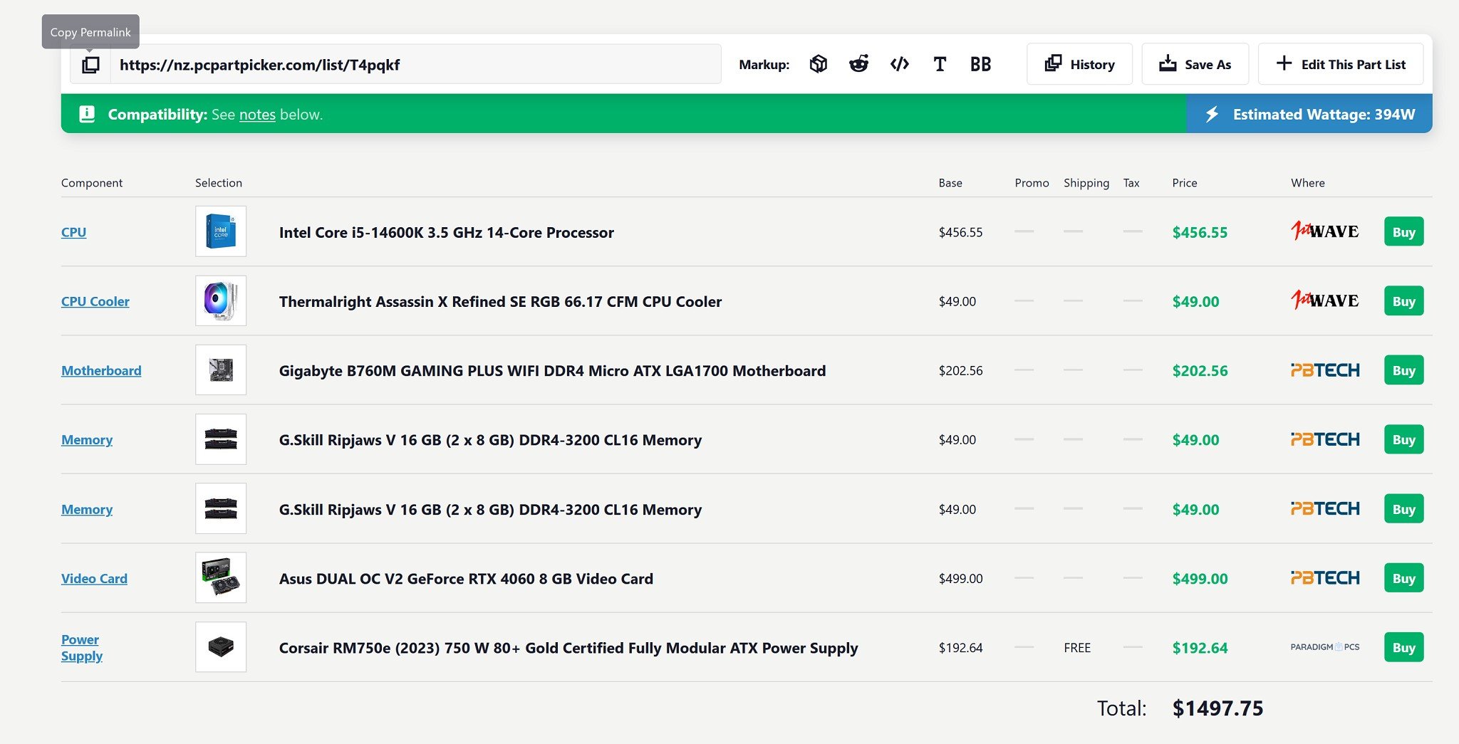Click the $192.64 power supply price
Image resolution: width=1459 pixels, height=744 pixels.
1200,648
